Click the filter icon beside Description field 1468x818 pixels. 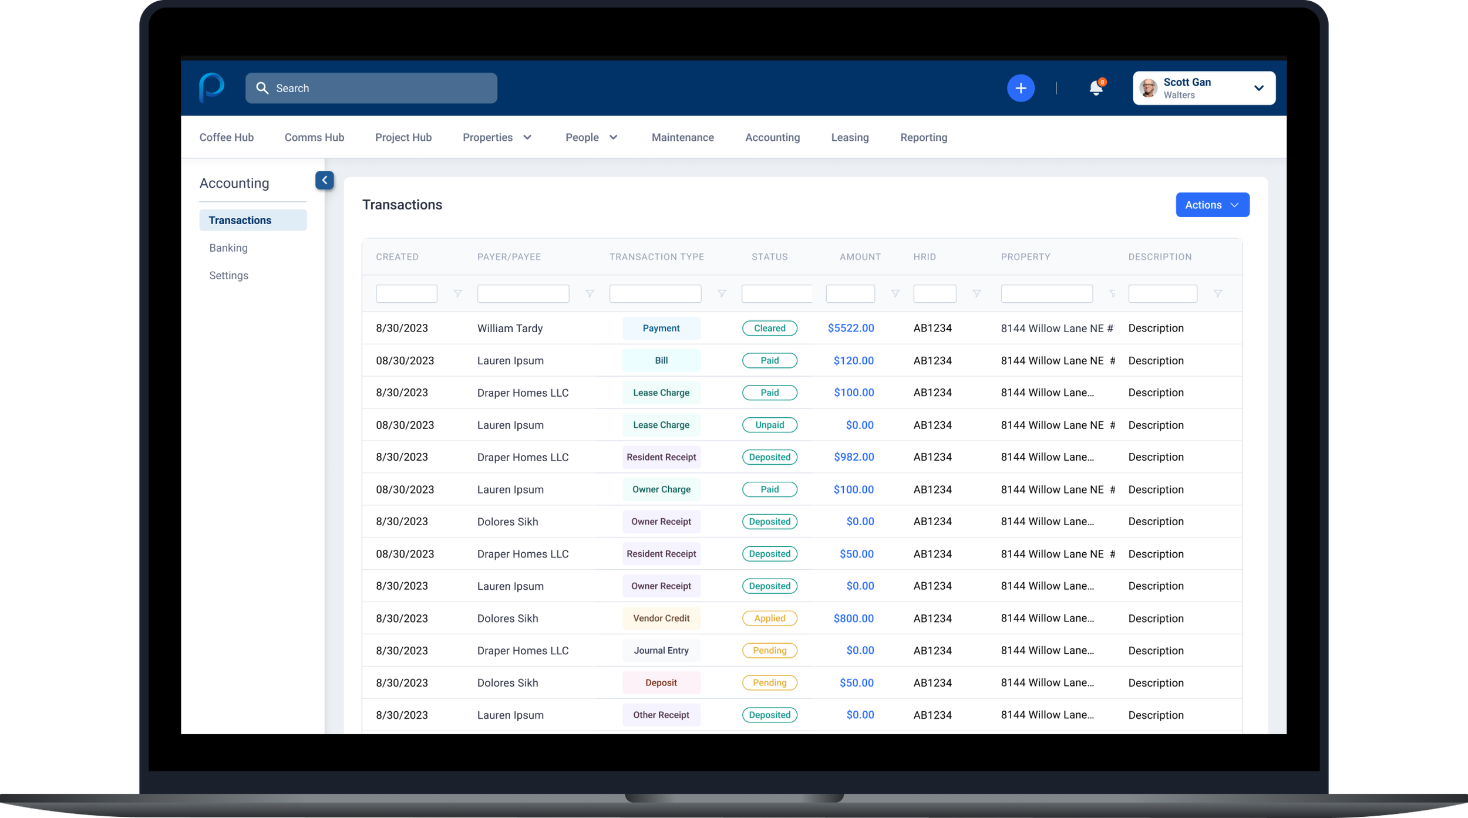coord(1217,293)
